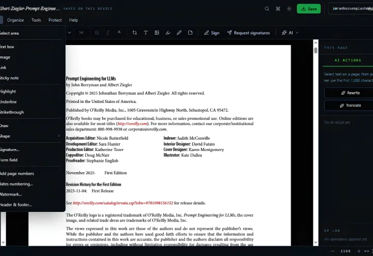Choose Signature... from the menu
Viewport: 373px width, 256px height.
(32, 149)
